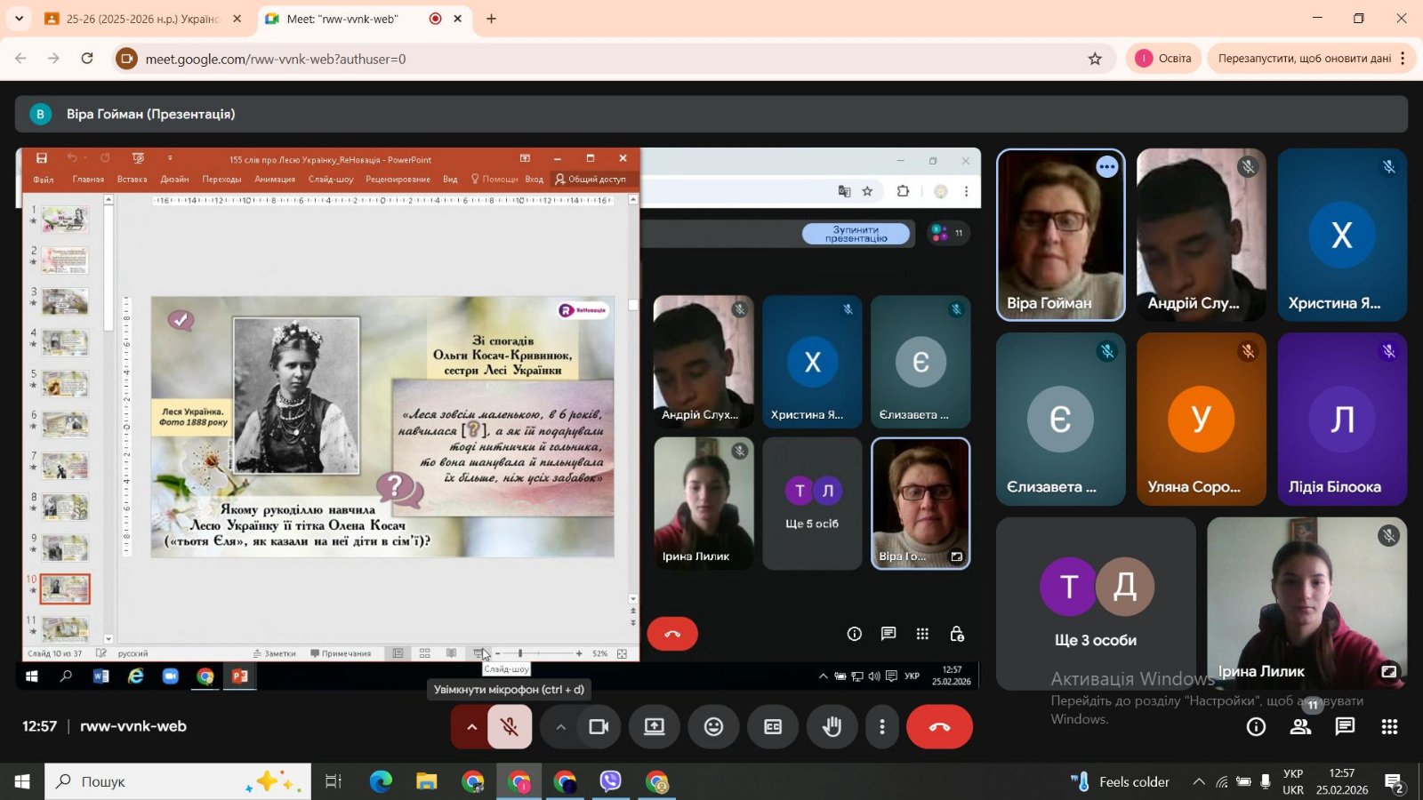Viewport: 1423px width, 800px height.
Task: Open Chrome's three-dot menu beside the relaunch button
Action: (x=1403, y=59)
